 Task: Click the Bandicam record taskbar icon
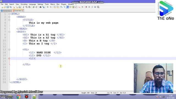tap(26, 97)
